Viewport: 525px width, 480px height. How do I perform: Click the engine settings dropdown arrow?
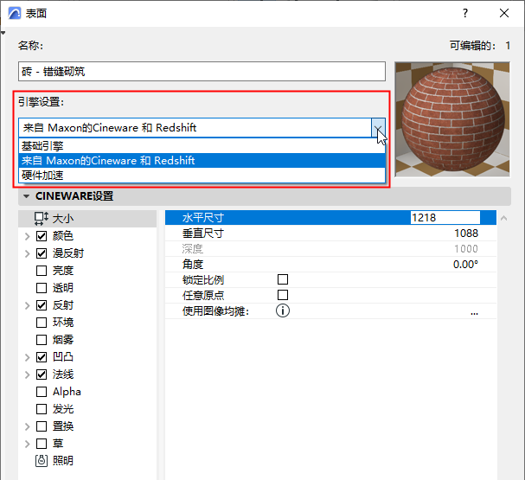tap(378, 127)
